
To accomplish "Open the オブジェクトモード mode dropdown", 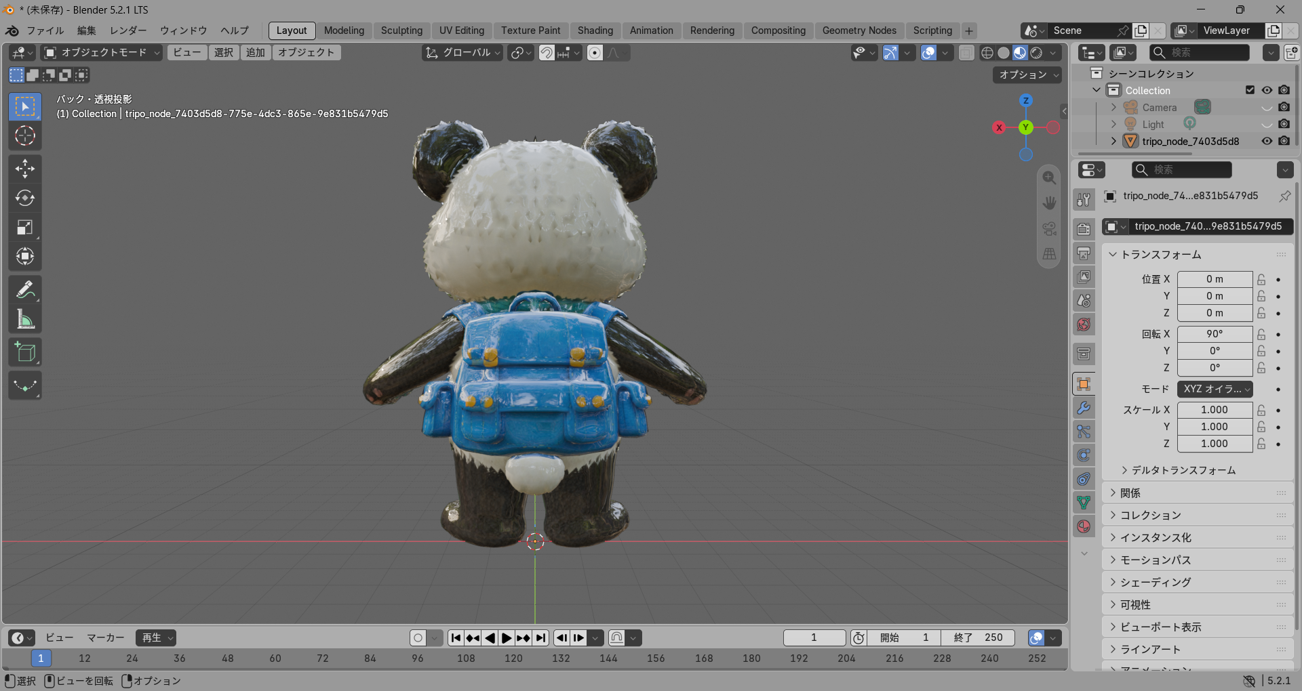I will click(102, 52).
